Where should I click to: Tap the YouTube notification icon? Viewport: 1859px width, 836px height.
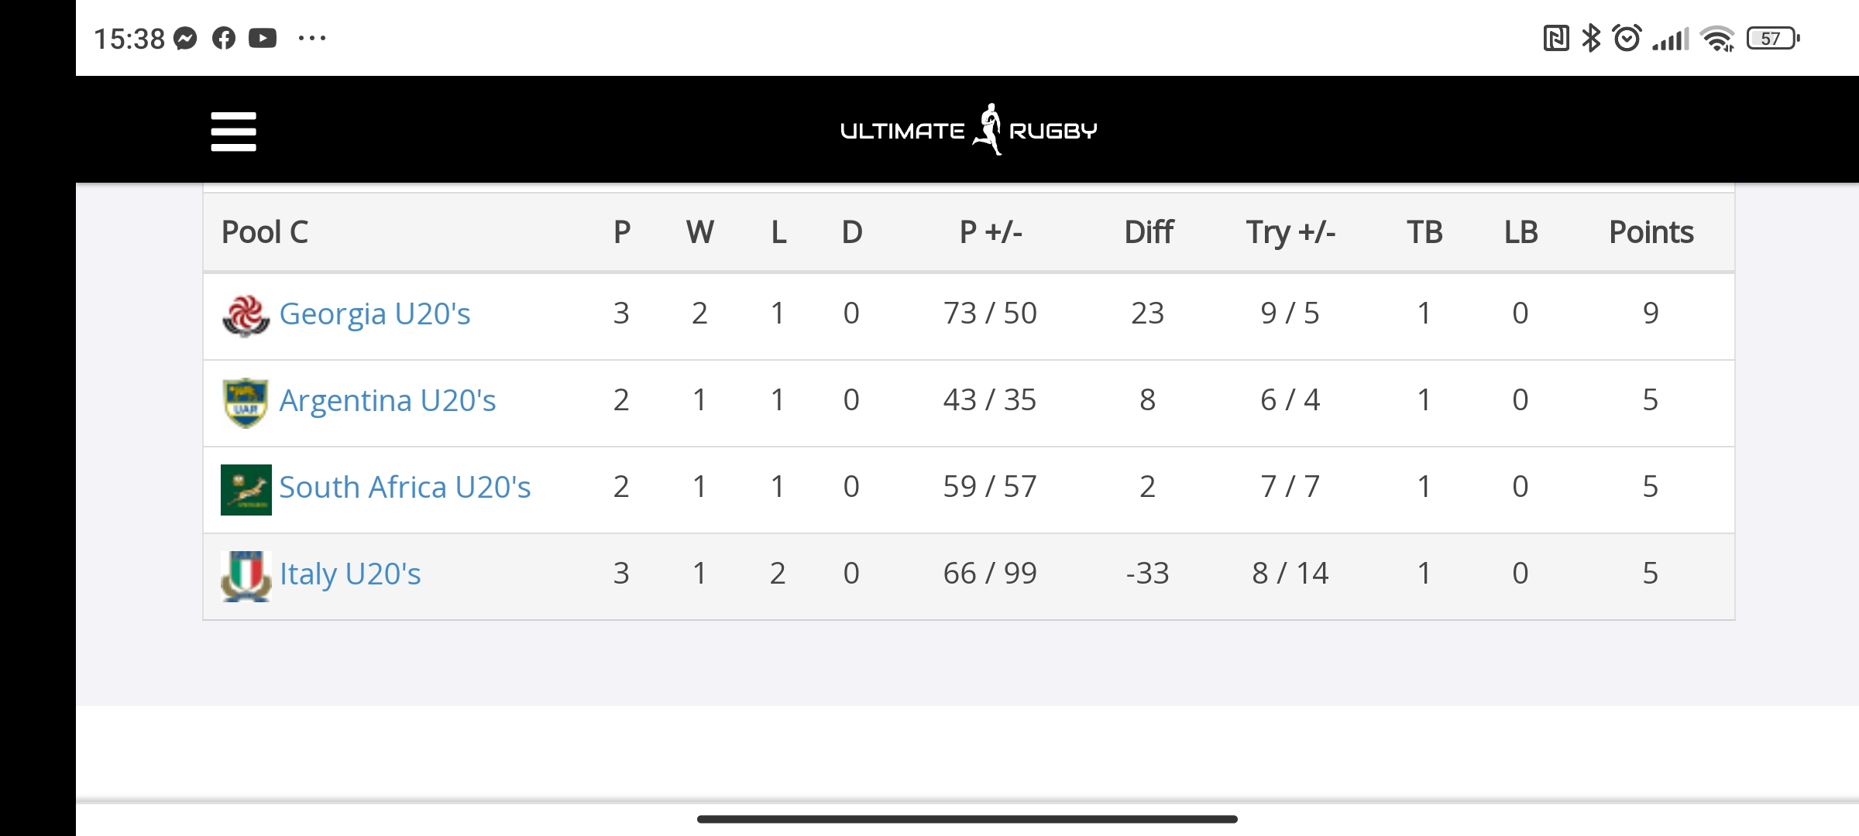tap(263, 38)
